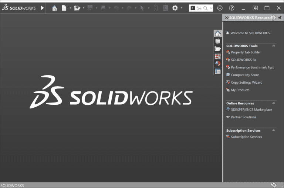The image size is (284, 188).
Task: Open the Save dropdown arrow
Action: coord(97,8)
